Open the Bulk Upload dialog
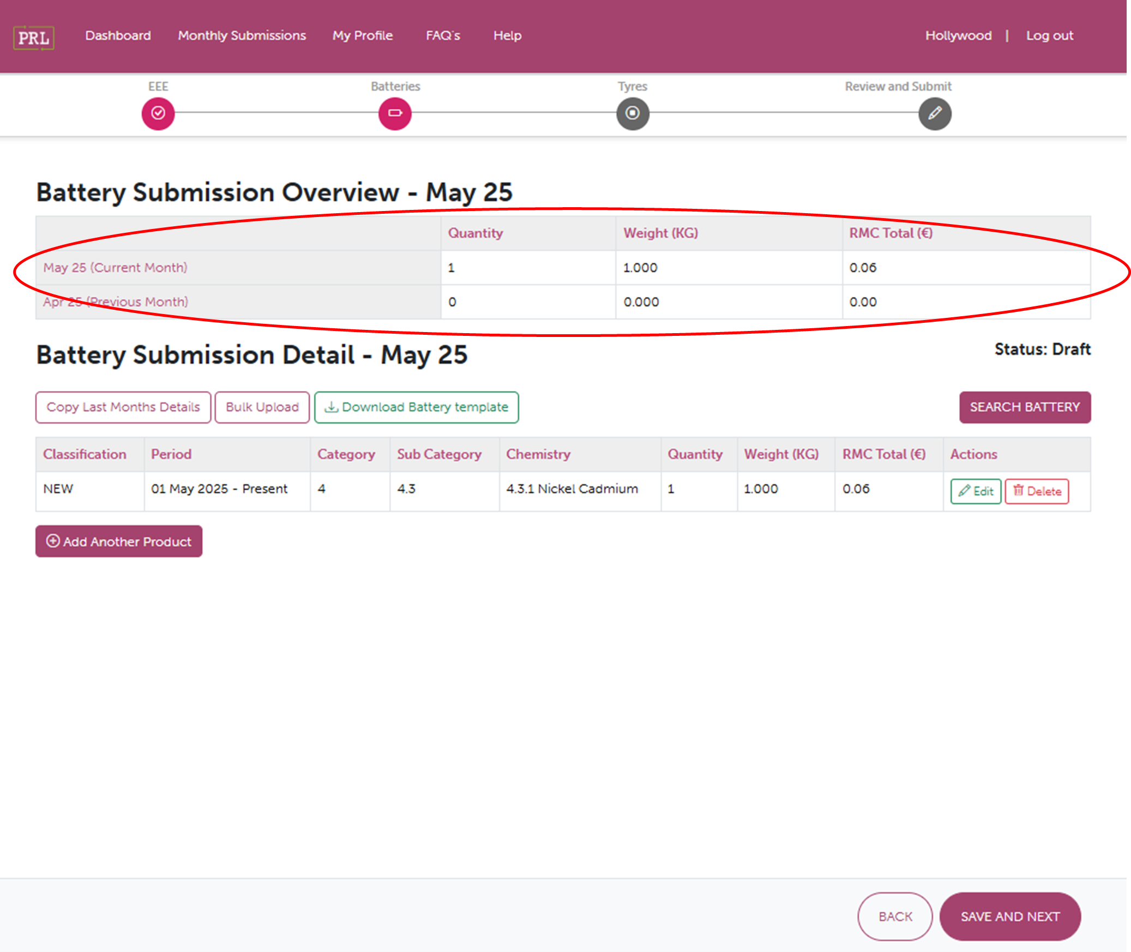This screenshot has height=952, width=1131. (x=262, y=407)
